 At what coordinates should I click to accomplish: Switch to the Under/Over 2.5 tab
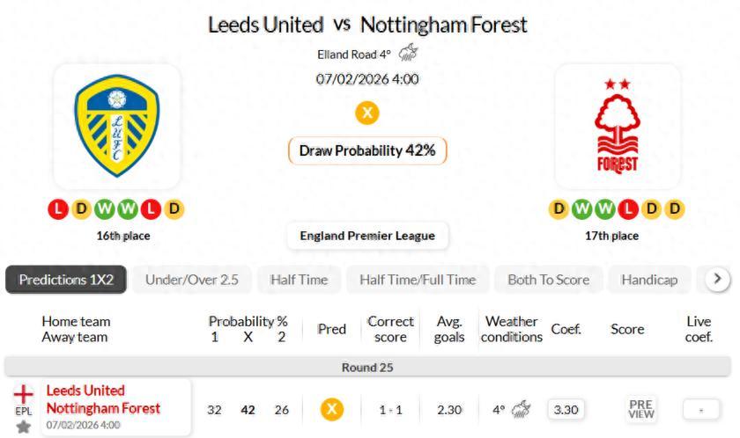point(192,280)
